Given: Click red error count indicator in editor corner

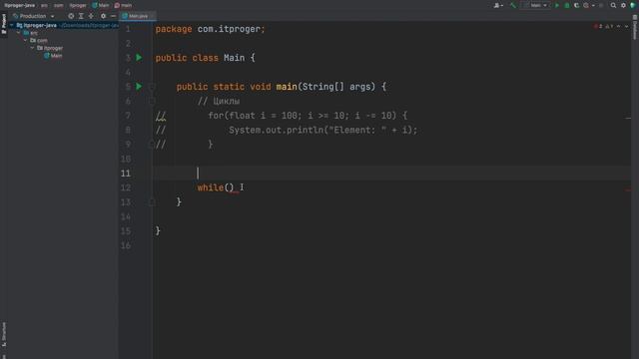Looking at the screenshot, I should [x=598, y=26].
